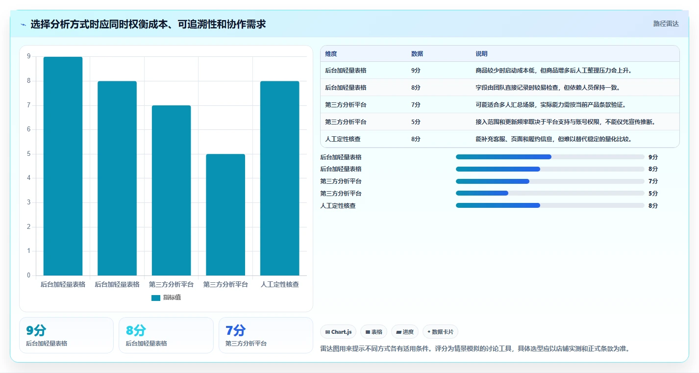Click the 表格 chip

(x=374, y=332)
